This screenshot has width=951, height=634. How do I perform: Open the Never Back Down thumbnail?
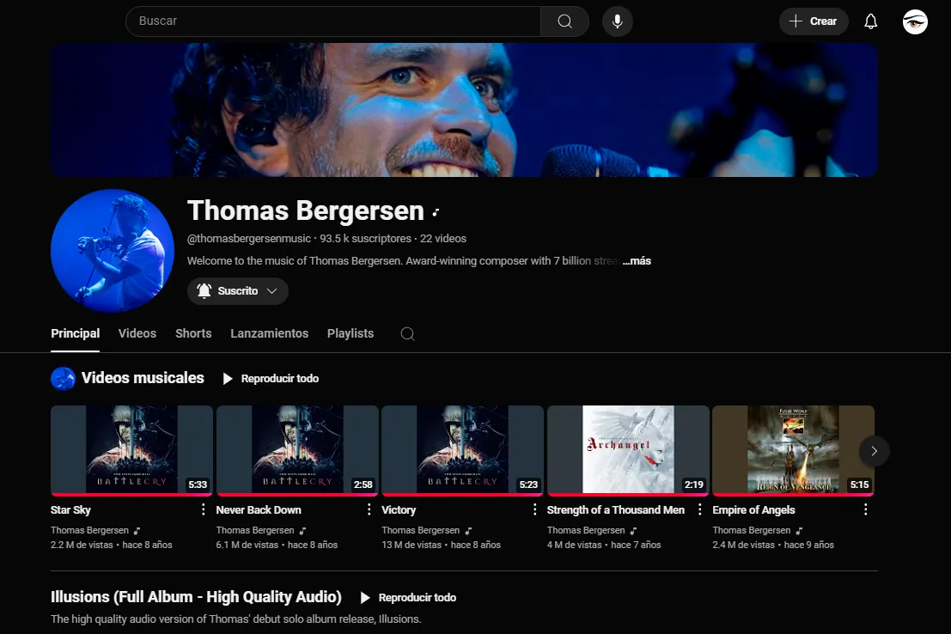click(297, 449)
